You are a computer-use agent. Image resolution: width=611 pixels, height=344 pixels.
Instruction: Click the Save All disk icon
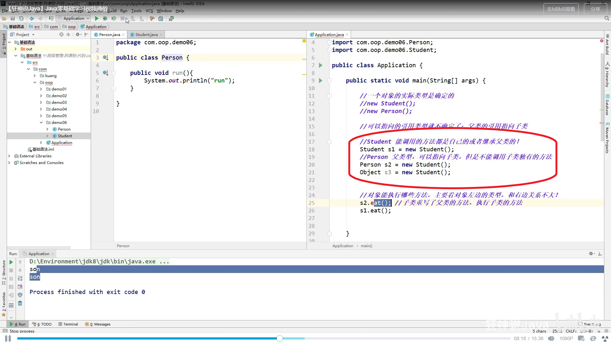[13, 18]
